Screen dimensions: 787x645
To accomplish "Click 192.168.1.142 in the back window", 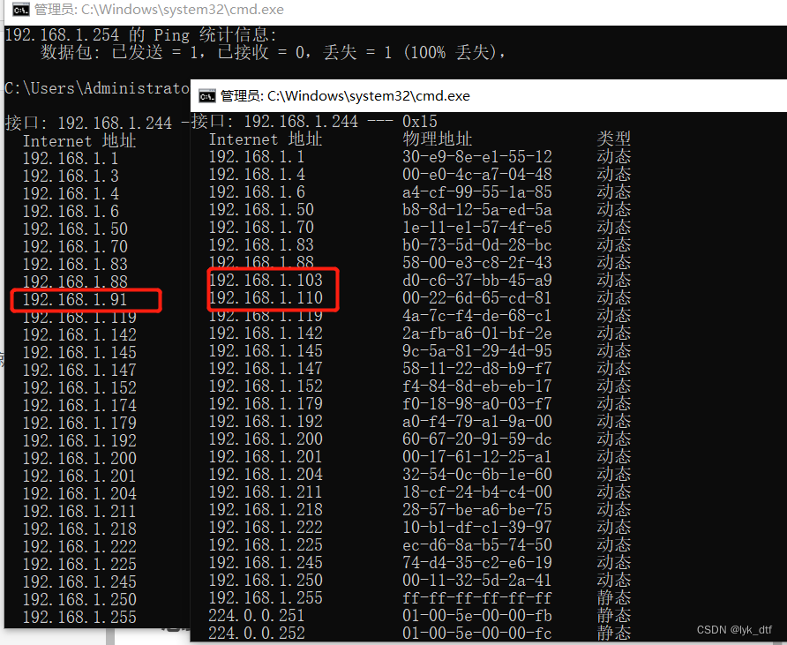I will click(x=79, y=334).
